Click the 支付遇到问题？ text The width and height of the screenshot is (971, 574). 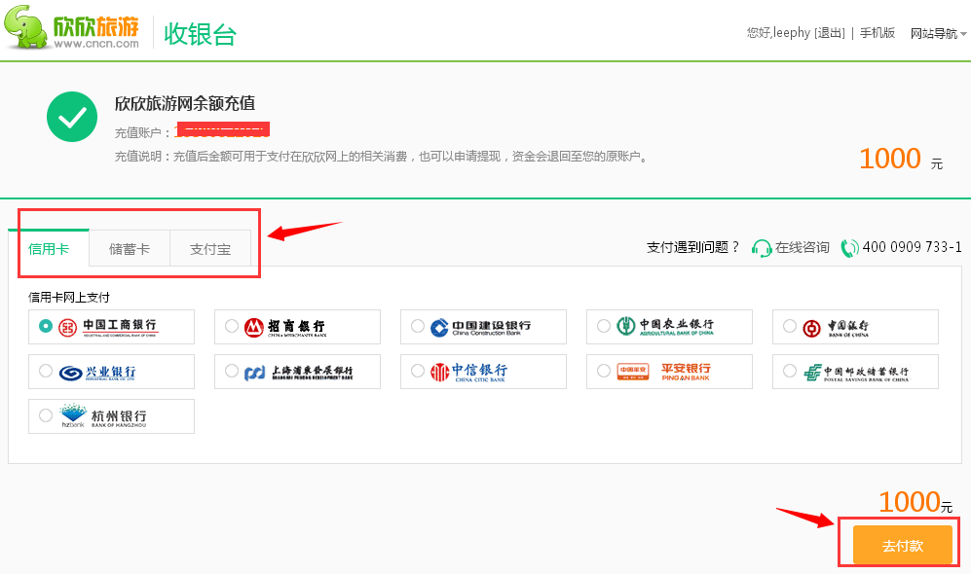tap(693, 247)
